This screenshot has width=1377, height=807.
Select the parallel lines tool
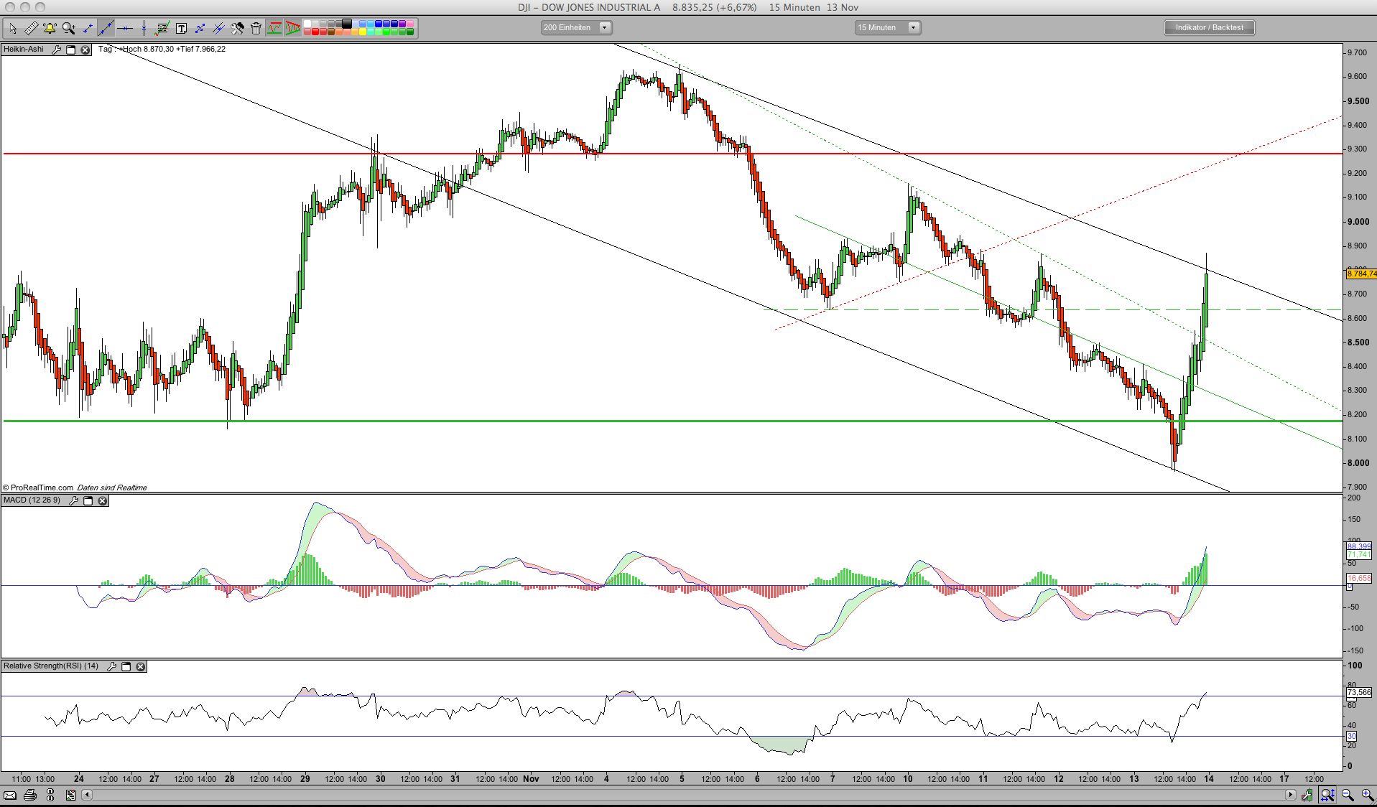[218, 28]
